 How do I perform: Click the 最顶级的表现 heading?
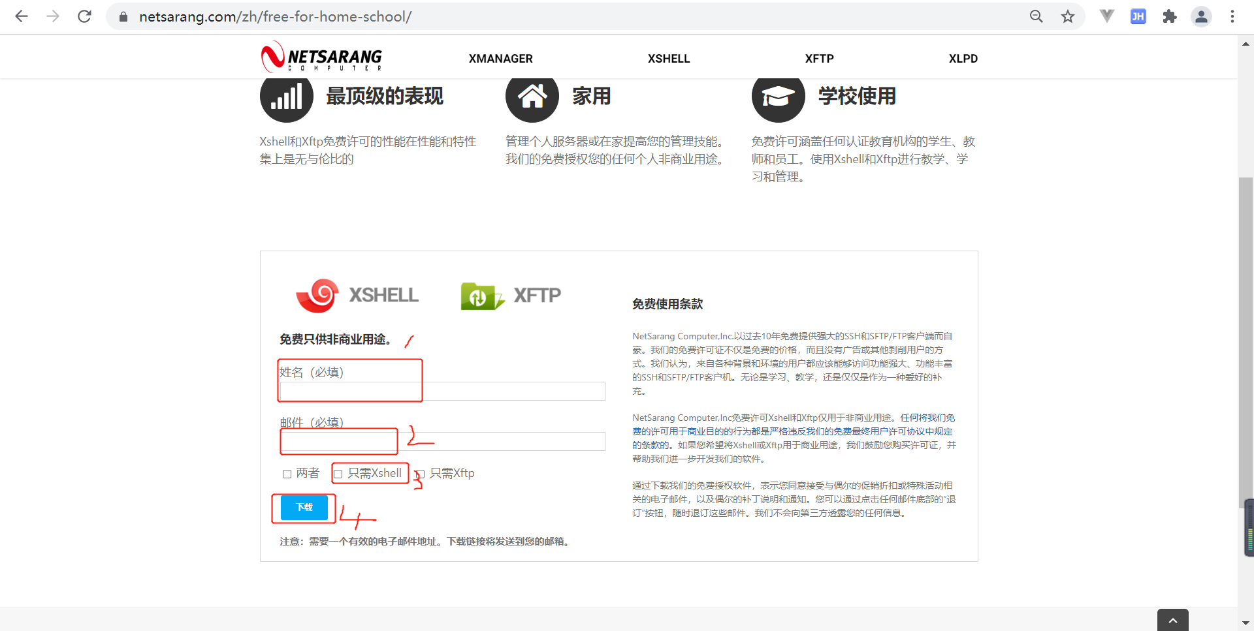tap(385, 97)
